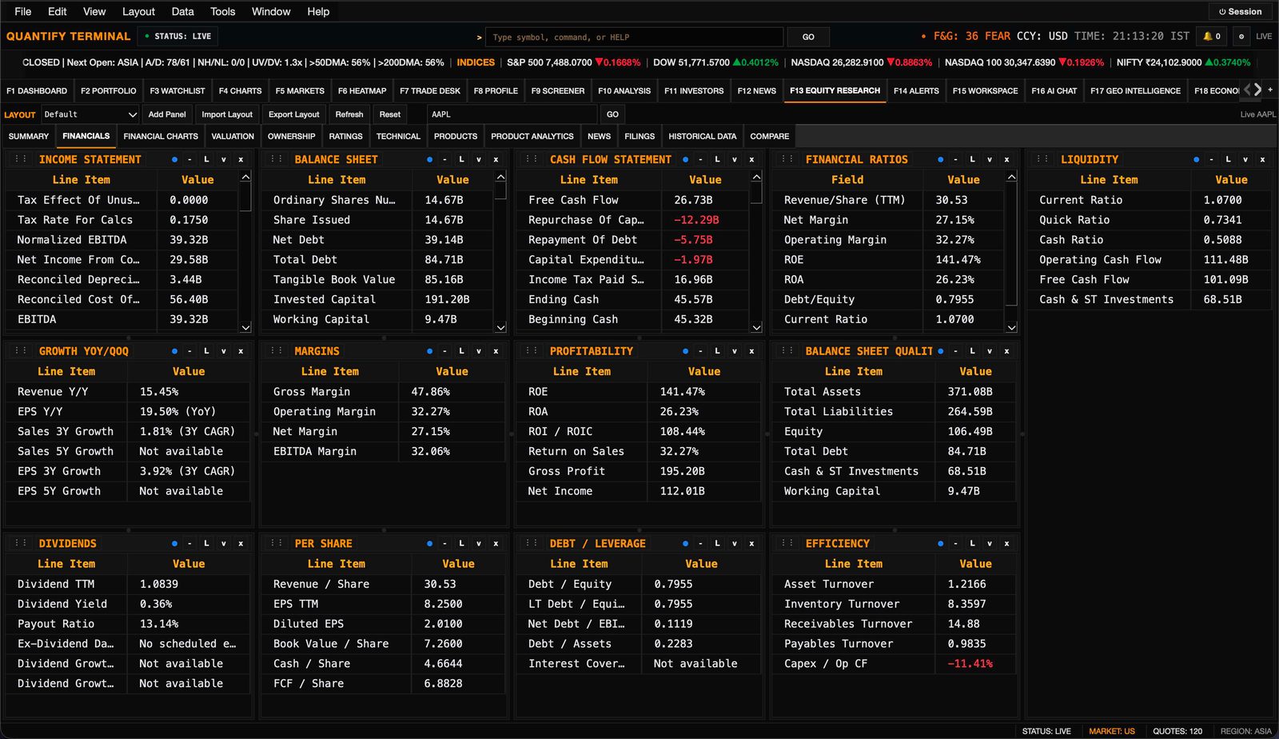This screenshot has height=739, width=1279.
Task: Close the Cash Flow Statement panel
Action: point(751,159)
